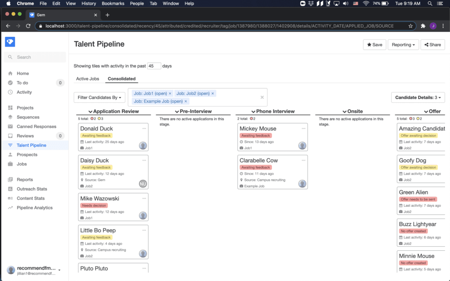This screenshot has height=281, width=450.
Task: Open the Reporting dropdown menu
Action: (x=403, y=45)
